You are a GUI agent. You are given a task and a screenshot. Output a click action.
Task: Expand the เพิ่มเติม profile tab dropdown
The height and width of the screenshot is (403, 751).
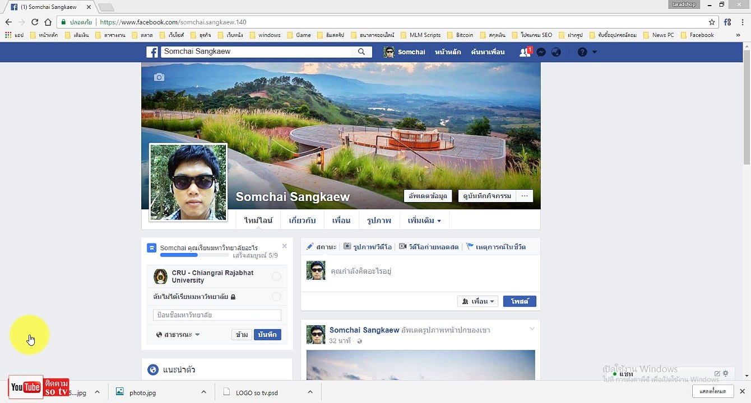pos(424,221)
